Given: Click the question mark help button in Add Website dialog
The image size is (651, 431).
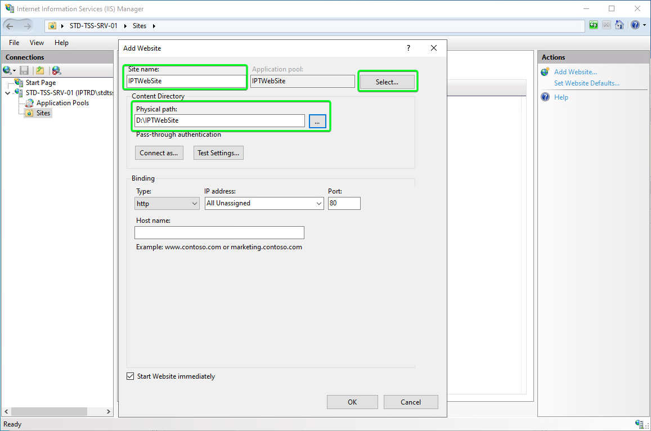Looking at the screenshot, I should [x=408, y=48].
